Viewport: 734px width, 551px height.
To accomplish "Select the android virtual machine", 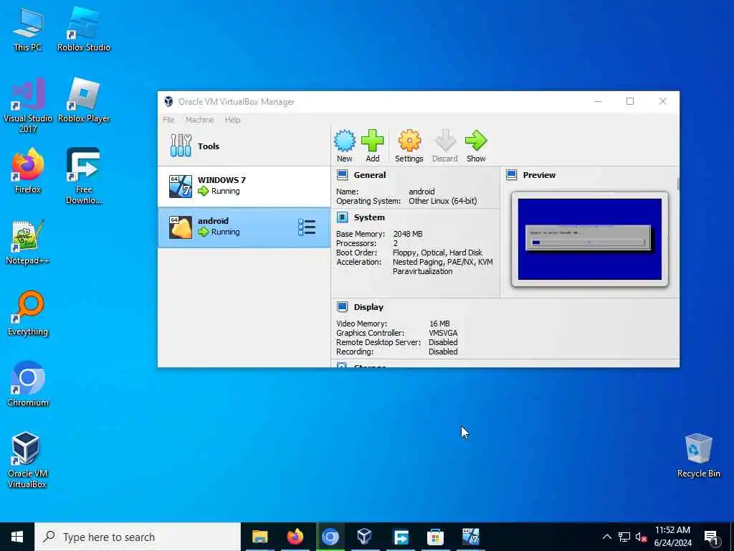I will 244,227.
